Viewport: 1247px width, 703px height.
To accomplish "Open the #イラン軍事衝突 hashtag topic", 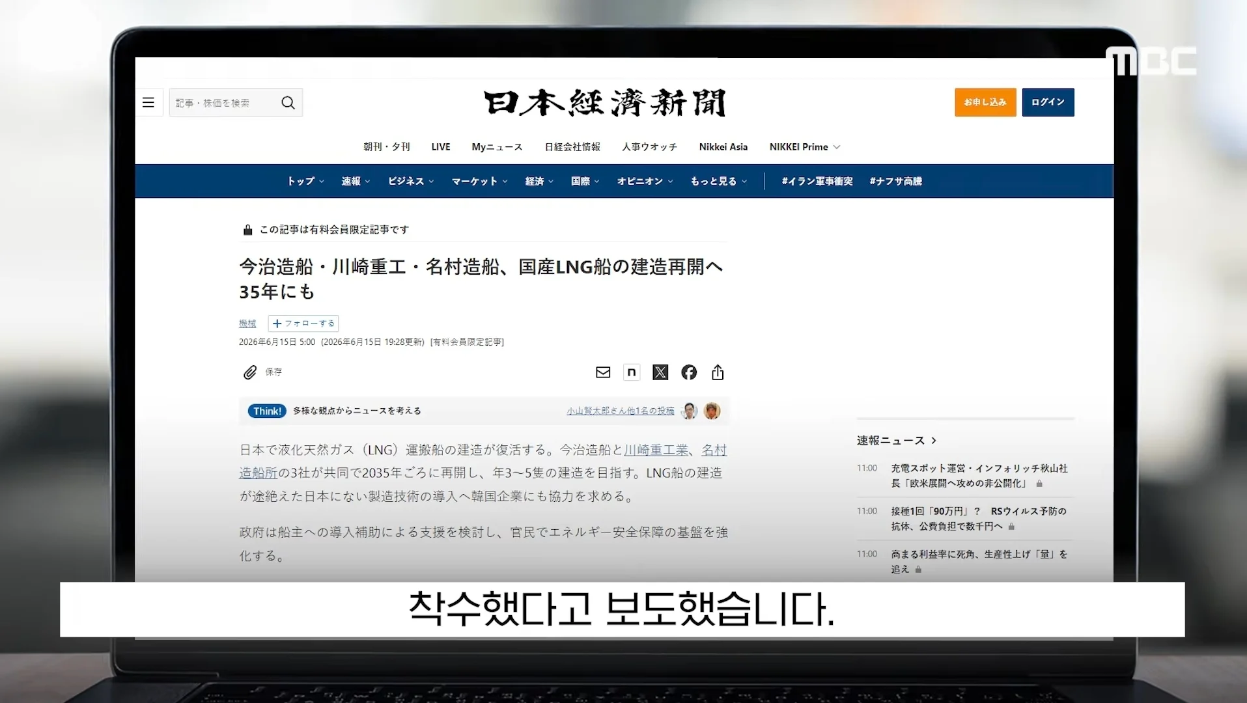I will 817,181.
